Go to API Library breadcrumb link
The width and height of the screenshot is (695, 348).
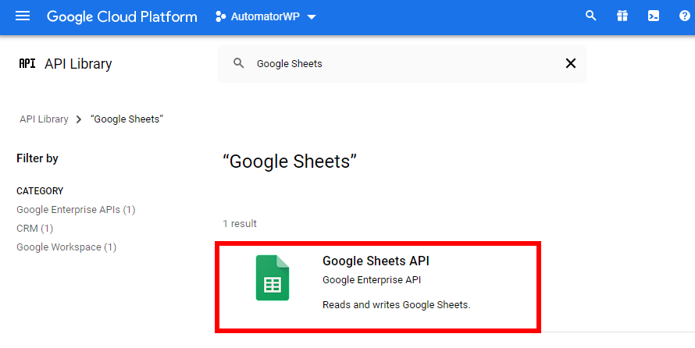coord(44,119)
